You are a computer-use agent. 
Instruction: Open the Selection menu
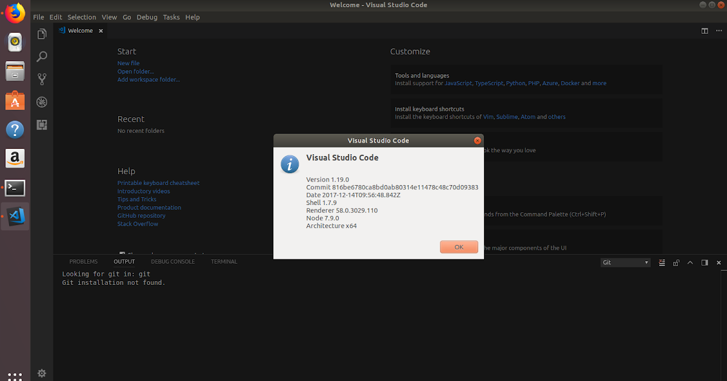tap(82, 17)
